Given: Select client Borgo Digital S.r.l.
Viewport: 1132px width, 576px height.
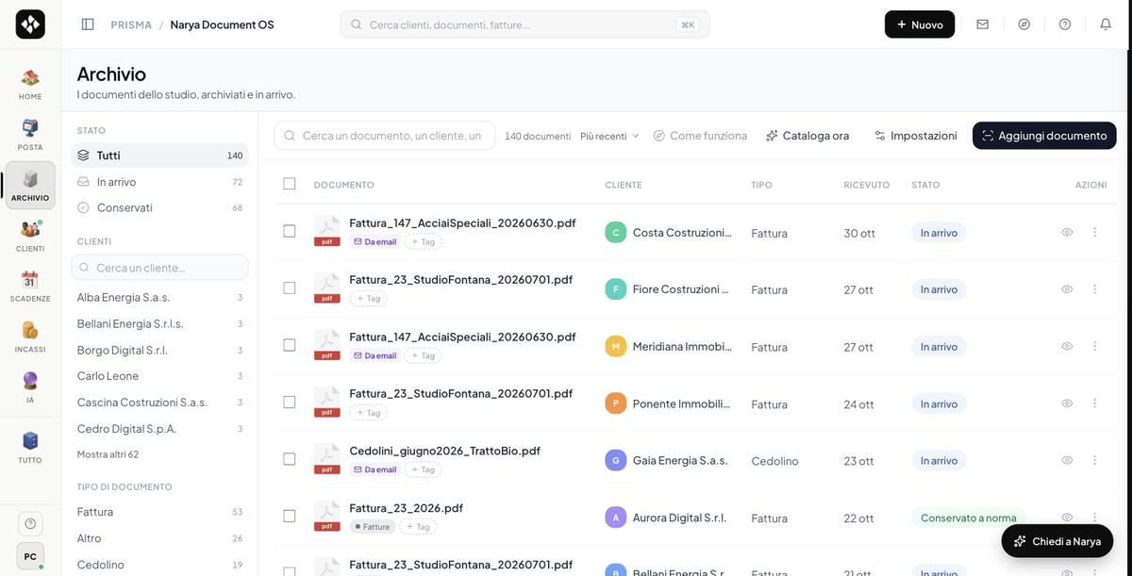Looking at the screenshot, I should (159, 350).
